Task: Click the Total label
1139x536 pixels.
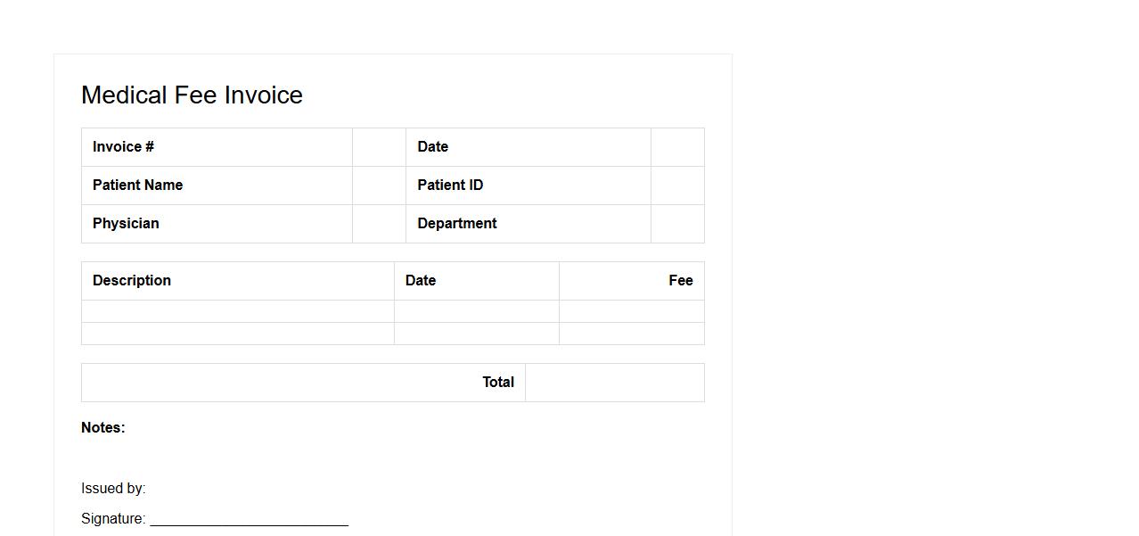Action: pos(498,383)
